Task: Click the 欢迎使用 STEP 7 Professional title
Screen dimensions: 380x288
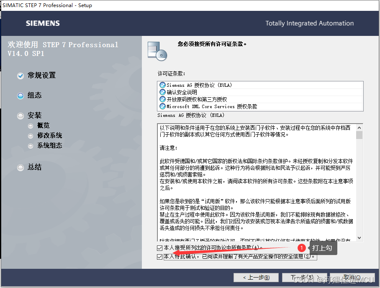Action: (x=63, y=49)
